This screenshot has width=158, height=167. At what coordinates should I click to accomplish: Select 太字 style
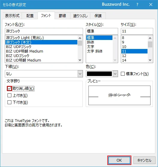(x=99, y=47)
